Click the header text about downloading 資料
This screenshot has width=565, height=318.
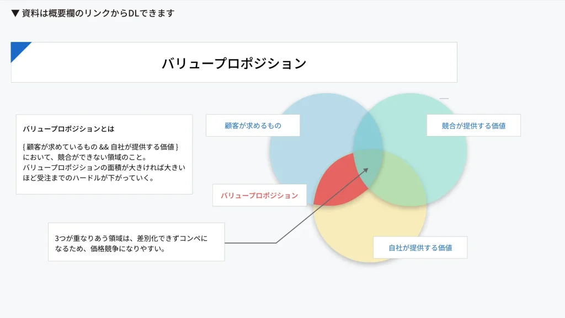98,13
